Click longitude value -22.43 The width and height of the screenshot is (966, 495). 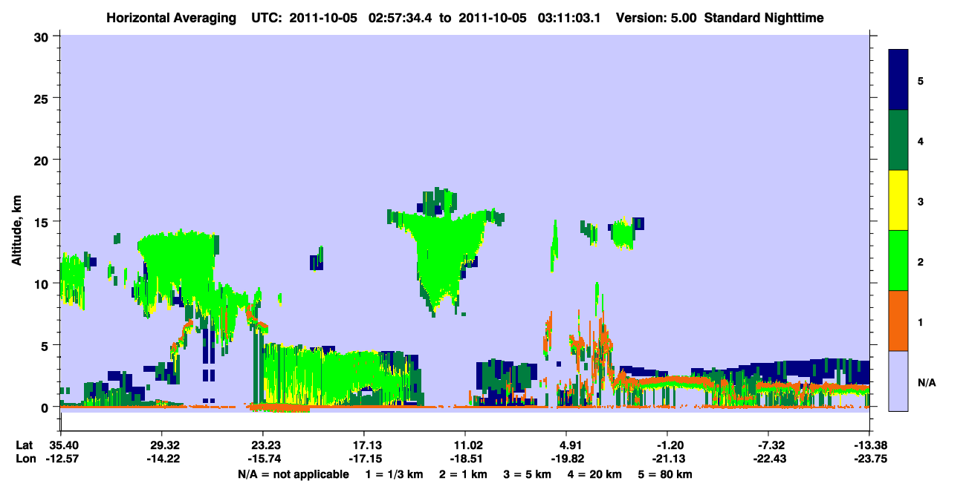coord(768,459)
